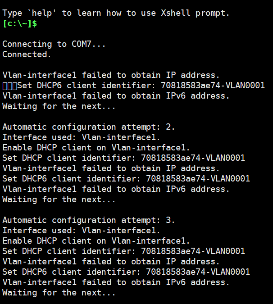Click the first "failed to obtain IP address" line
Screen dimensions: 273x304
point(111,75)
